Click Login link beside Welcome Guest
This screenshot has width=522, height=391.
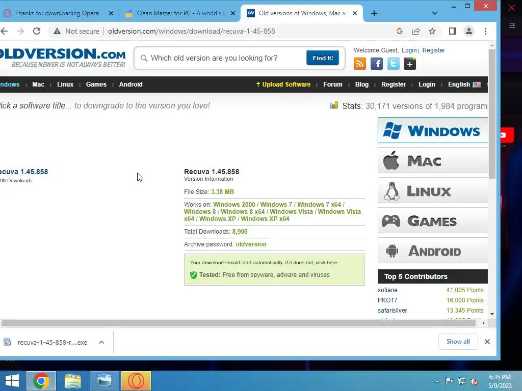409,50
